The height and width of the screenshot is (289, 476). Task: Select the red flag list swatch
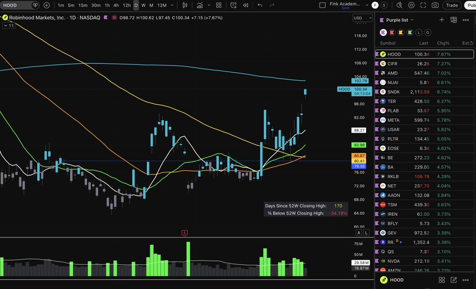coord(392,33)
